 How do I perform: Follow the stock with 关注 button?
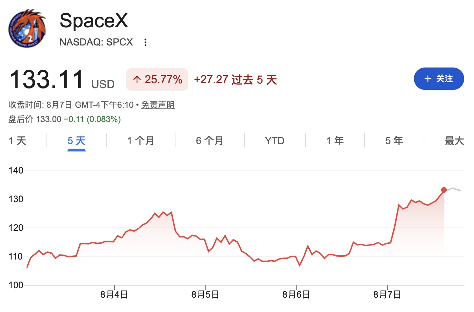coord(439,79)
